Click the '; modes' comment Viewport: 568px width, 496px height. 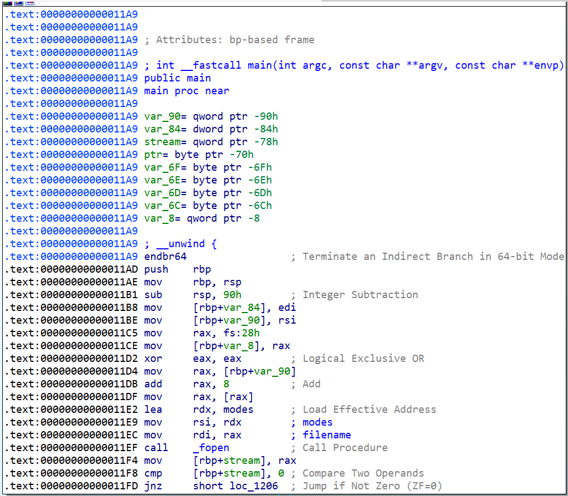(311, 422)
